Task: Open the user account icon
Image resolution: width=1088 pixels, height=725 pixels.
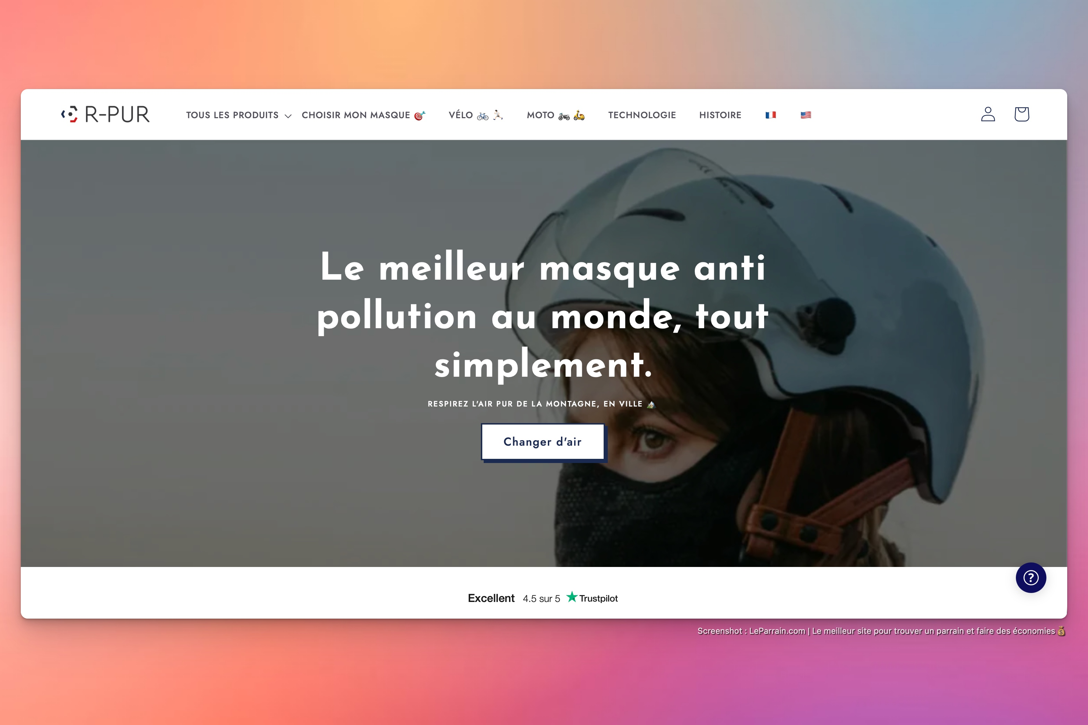Action: pos(987,114)
